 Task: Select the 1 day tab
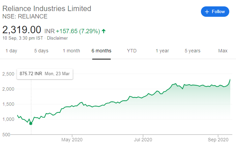click(11, 51)
